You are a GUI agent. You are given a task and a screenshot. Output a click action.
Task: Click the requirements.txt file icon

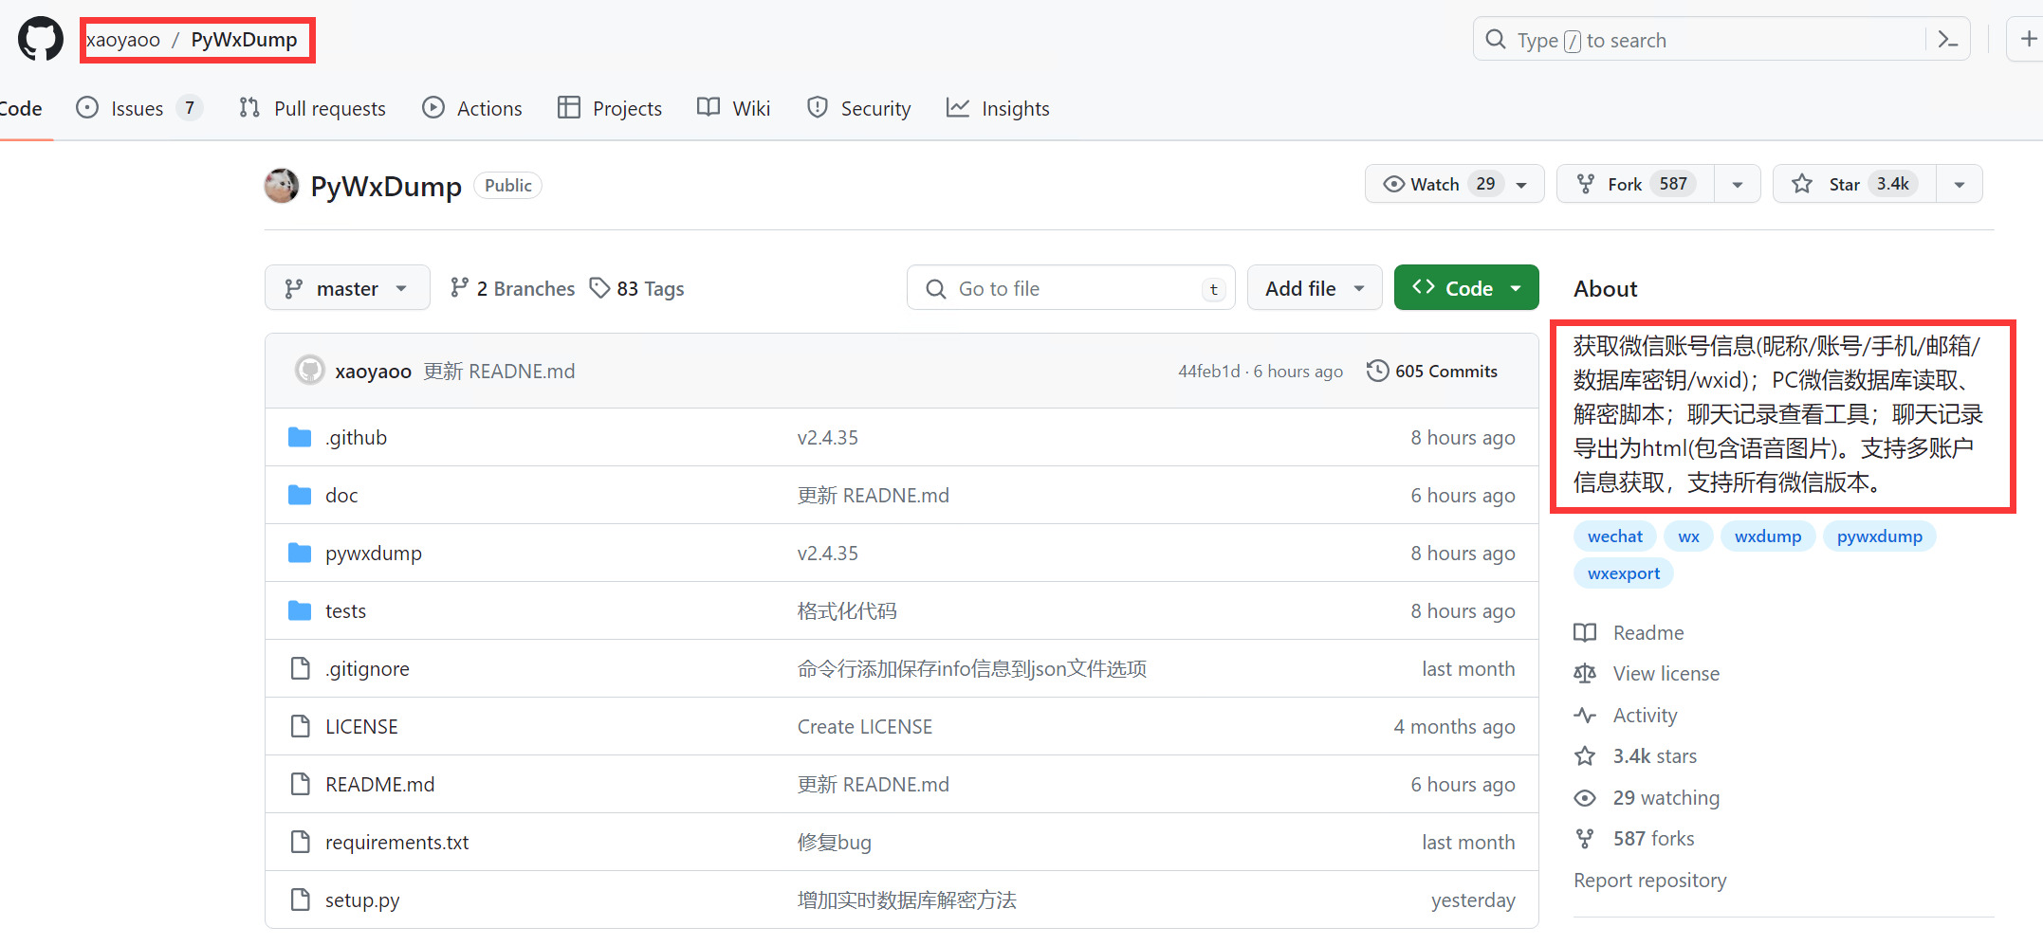pyautogui.click(x=301, y=842)
